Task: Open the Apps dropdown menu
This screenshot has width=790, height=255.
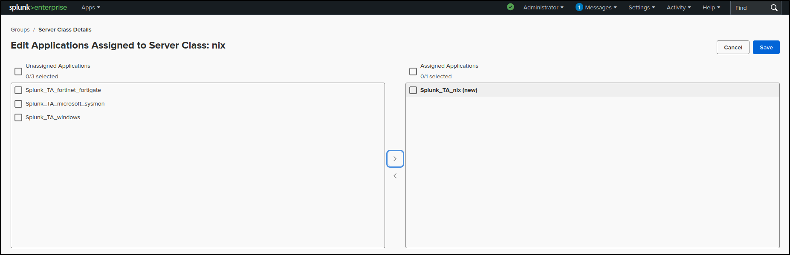Action: 91,8
